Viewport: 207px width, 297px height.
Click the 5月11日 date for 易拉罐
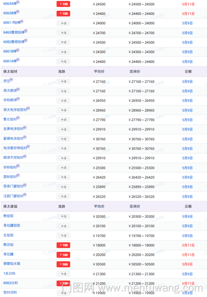(188, 255)
